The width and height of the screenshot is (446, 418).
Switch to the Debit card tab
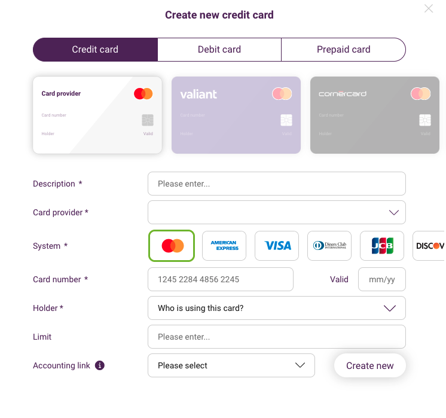tap(219, 50)
